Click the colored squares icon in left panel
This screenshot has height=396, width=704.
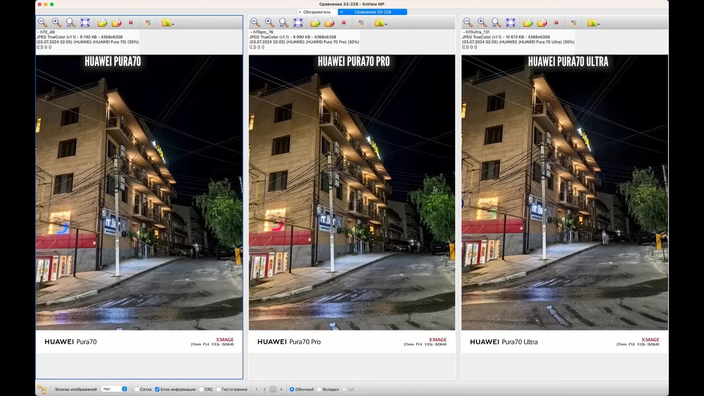[148, 22]
